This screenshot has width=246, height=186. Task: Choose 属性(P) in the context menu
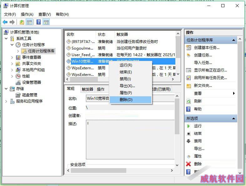(131, 93)
